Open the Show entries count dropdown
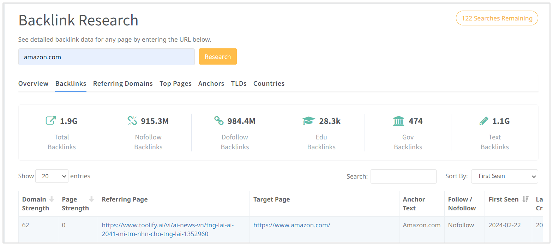Screen dimensions: 553x246 [x=52, y=176]
